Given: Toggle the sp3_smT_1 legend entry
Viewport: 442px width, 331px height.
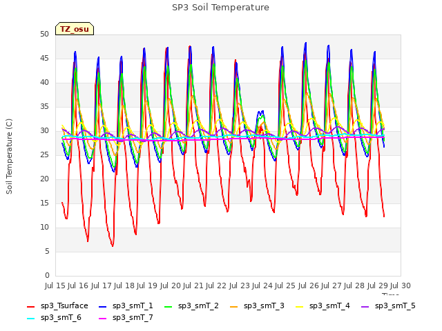Looking at the screenshot, I should 126,306.
